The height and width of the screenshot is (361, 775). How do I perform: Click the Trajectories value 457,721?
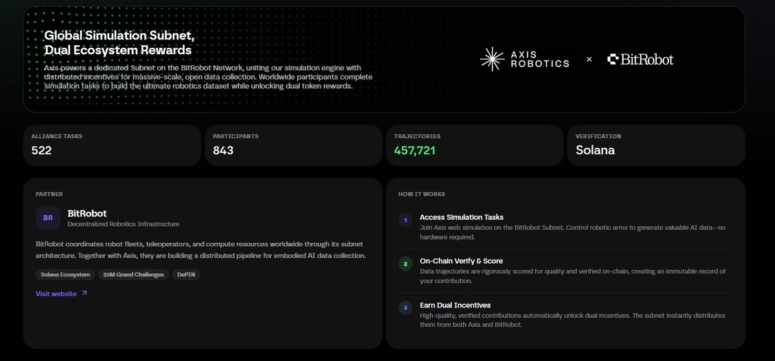tap(415, 150)
